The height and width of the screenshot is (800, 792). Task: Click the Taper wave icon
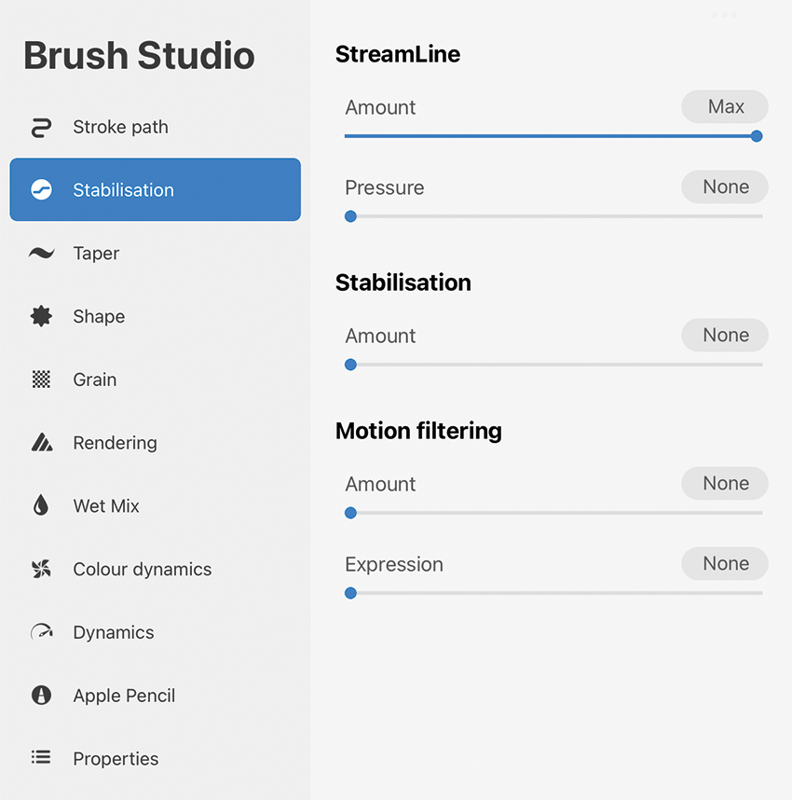point(41,253)
